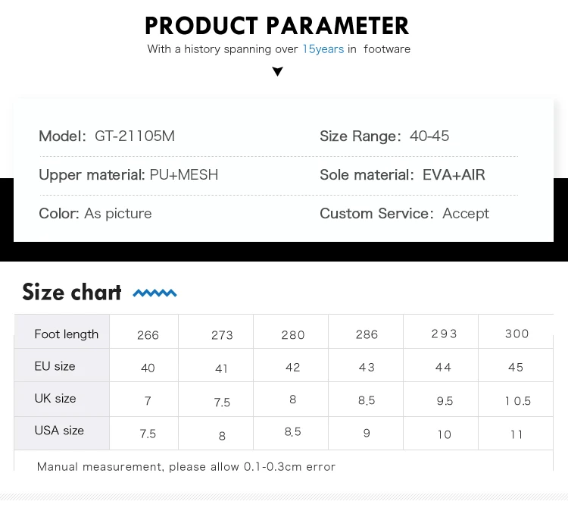The width and height of the screenshot is (568, 514).
Task: Select the model number GT-21105M
Action: point(135,136)
